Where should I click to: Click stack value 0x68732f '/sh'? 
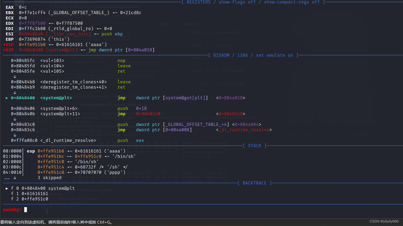(101, 167)
